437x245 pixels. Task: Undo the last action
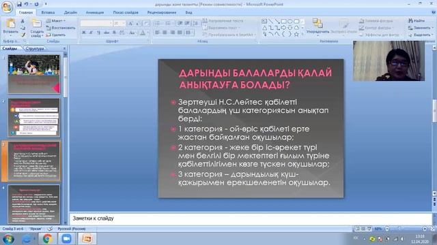point(26,4)
